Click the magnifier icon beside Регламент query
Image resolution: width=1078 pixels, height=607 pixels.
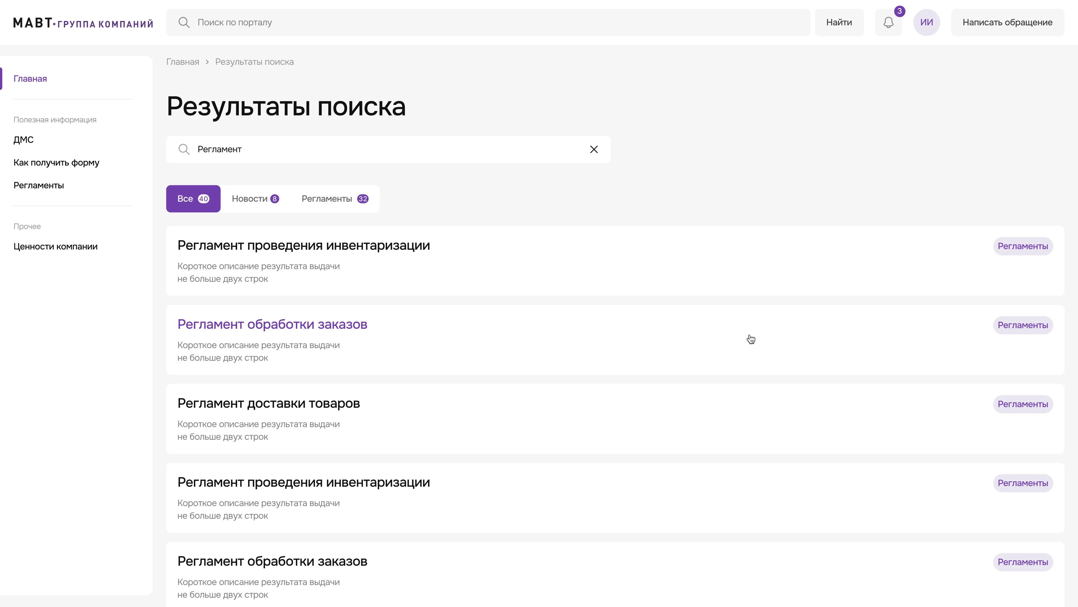(x=184, y=149)
